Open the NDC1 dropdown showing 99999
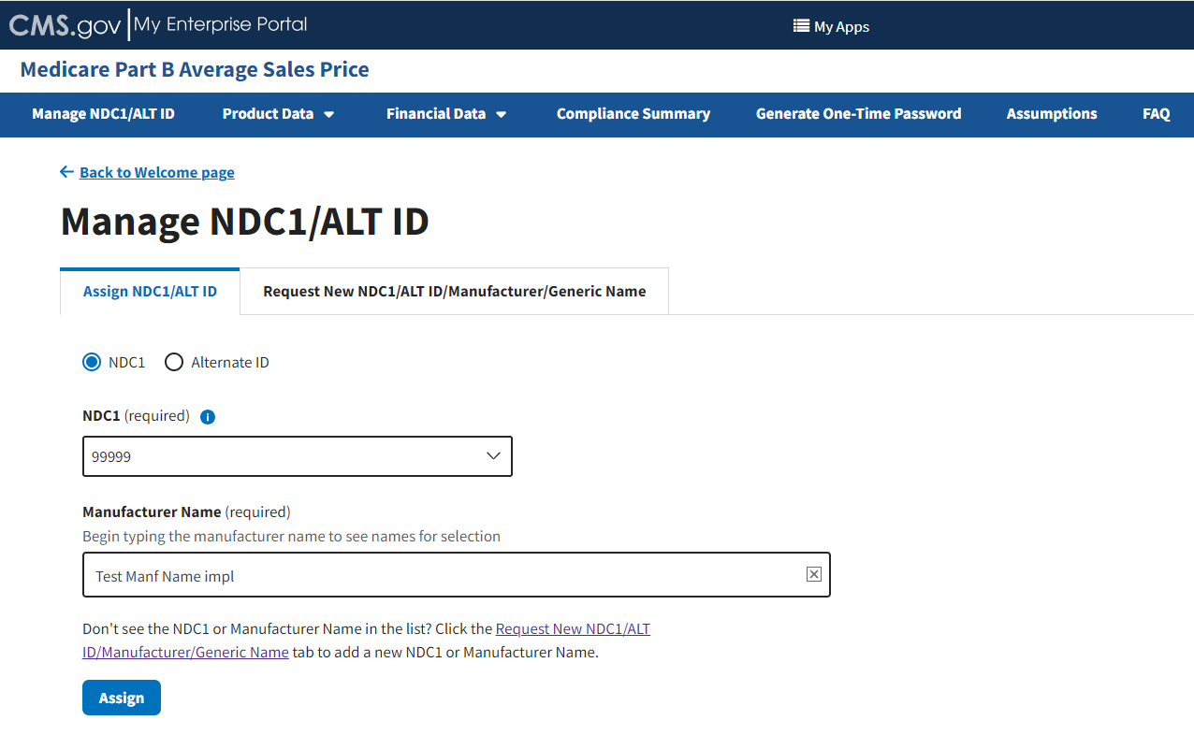The width and height of the screenshot is (1194, 749). (x=297, y=456)
